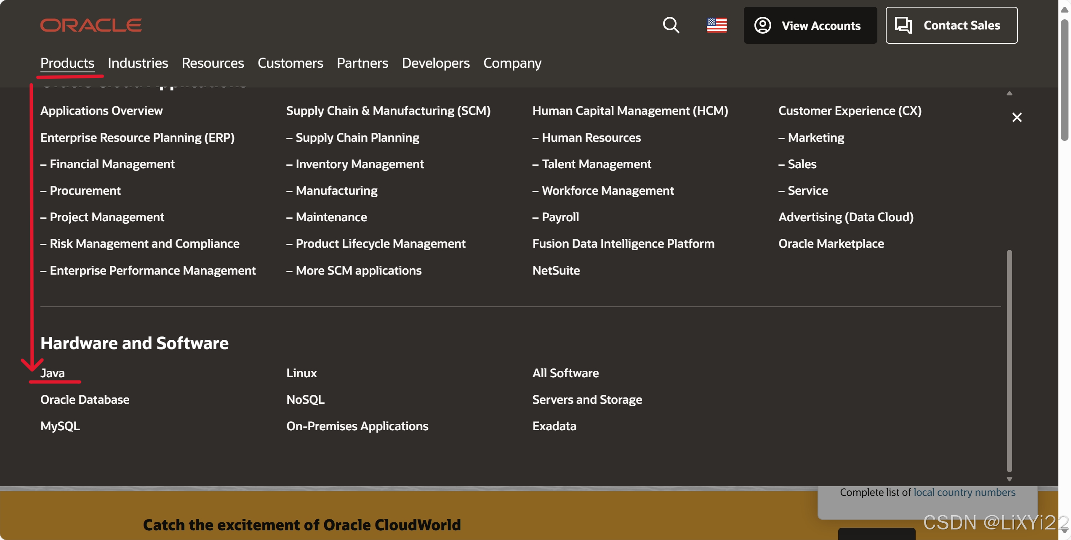1071x540 pixels.
Task: Click local country numbers link
Action: tap(964, 492)
